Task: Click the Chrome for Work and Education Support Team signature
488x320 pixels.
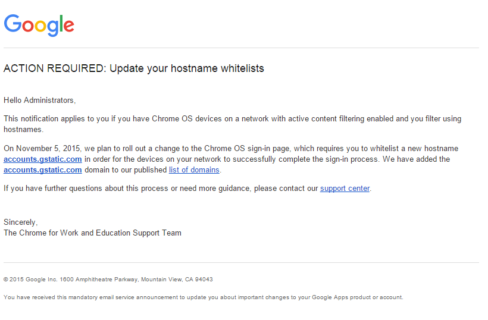Action: 92,233
